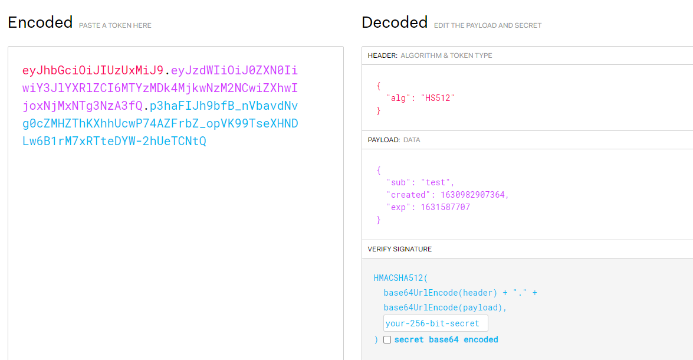Click the "created" timestamp payload line
The width and height of the screenshot is (693, 360).
tap(448, 195)
